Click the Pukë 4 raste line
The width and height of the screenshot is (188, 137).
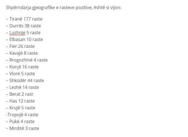(x=20, y=121)
